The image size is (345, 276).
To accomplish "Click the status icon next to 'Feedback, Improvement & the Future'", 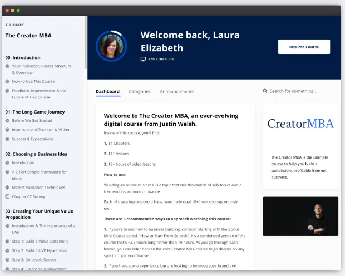I will click(x=7, y=91).
